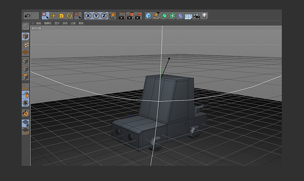The image size is (304, 181).
Task: Activate the Rotate tool
Action: click(70, 16)
